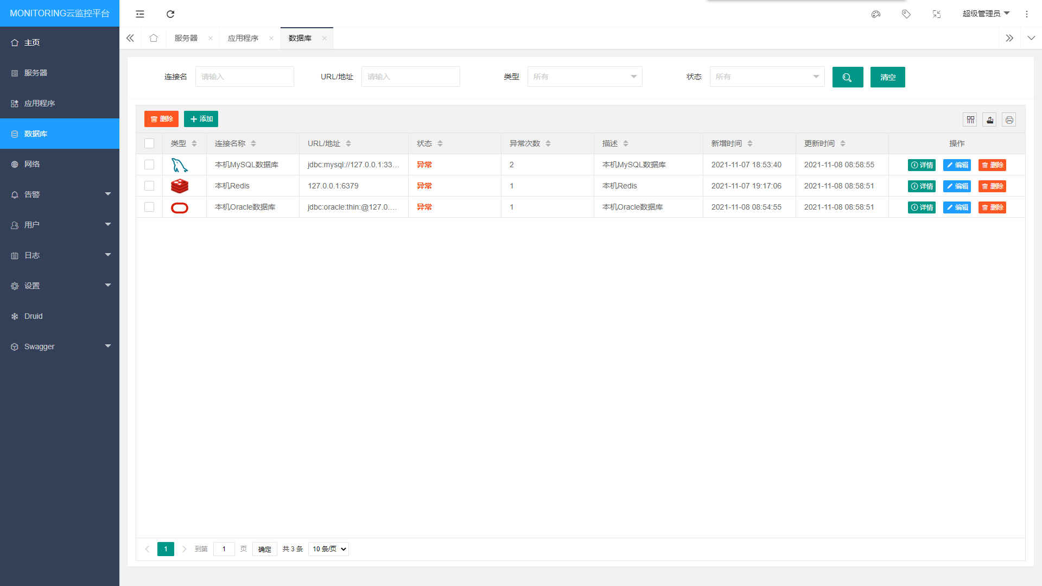Check the select-all header checkbox
Image resolution: width=1042 pixels, height=586 pixels.
149,143
